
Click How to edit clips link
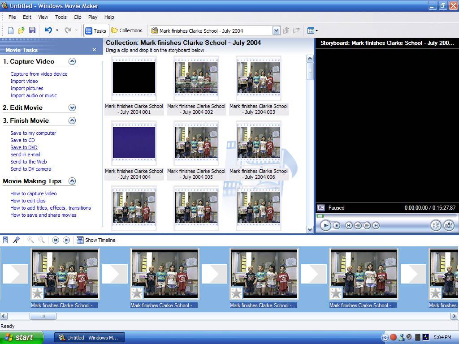point(28,201)
